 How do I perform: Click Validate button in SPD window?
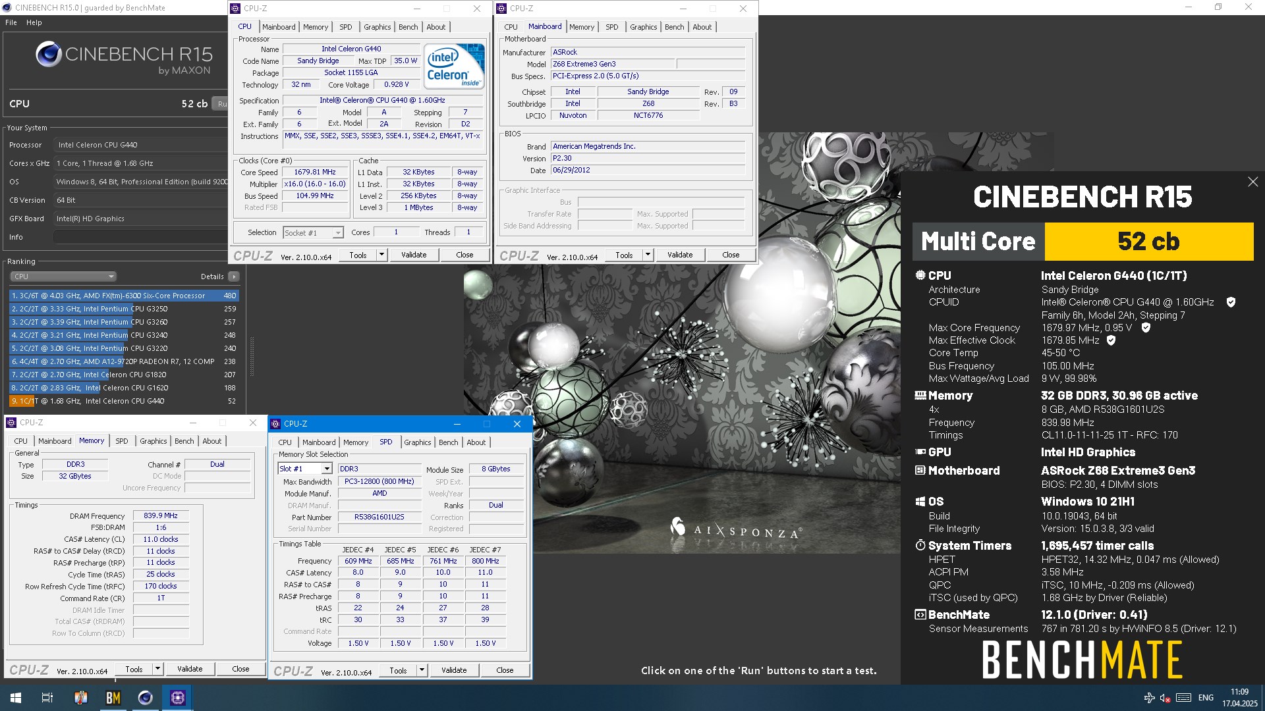pyautogui.click(x=454, y=670)
